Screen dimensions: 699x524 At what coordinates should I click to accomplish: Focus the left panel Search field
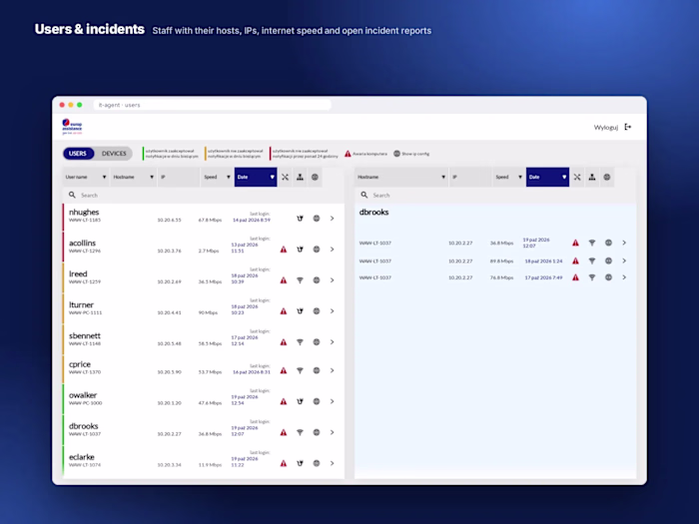tap(204, 196)
